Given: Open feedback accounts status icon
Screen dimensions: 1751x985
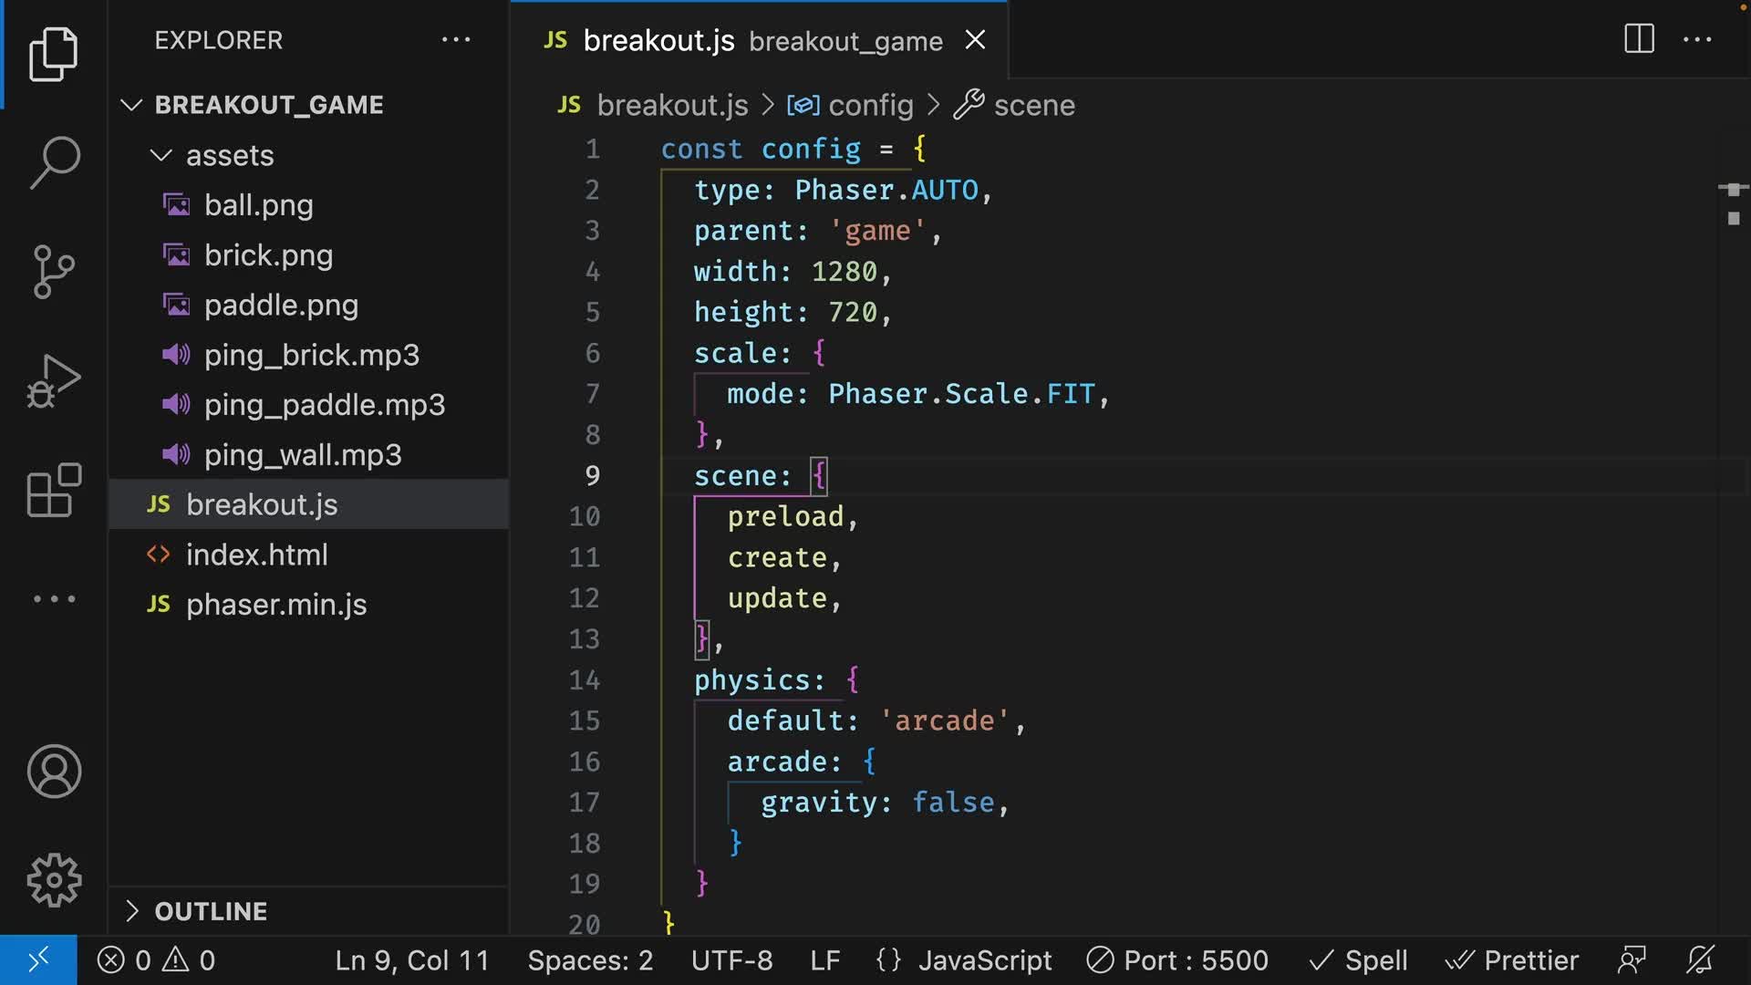Looking at the screenshot, I should pyautogui.click(x=1632, y=960).
